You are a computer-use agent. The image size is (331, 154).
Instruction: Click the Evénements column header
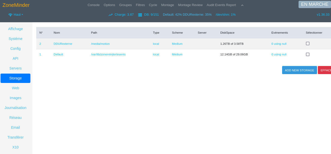click(280, 33)
